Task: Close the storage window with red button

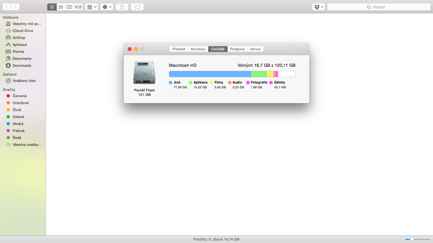Action: [x=130, y=49]
